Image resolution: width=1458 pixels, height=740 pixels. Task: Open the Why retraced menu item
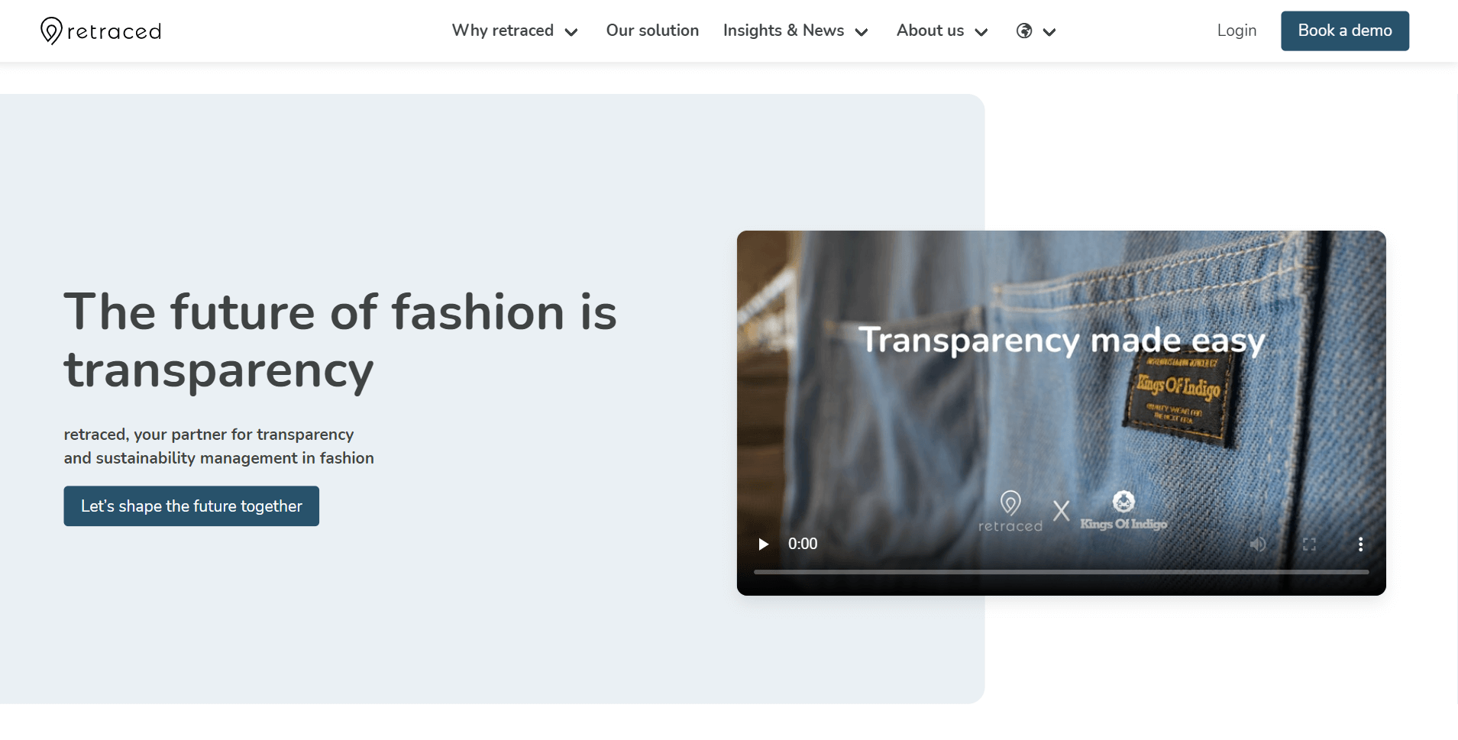coord(503,31)
